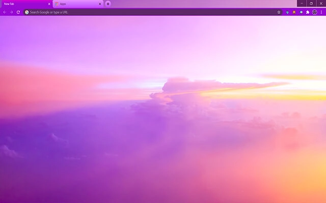Focus the Search Google or type a URL field
Screen dimensions: 326x203
click(x=153, y=12)
